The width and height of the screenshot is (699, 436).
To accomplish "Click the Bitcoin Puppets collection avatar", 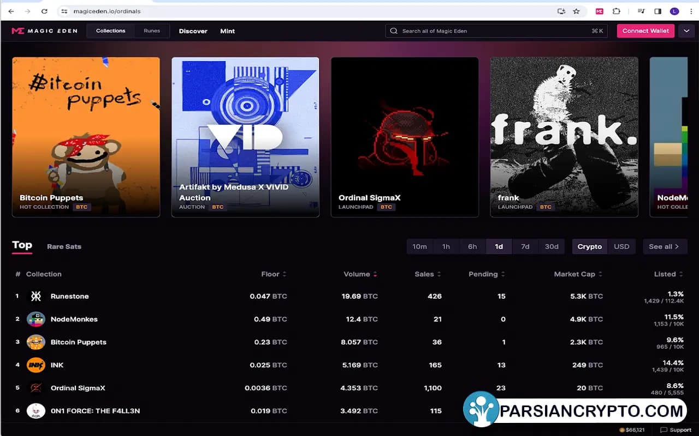I will click(x=36, y=342).
